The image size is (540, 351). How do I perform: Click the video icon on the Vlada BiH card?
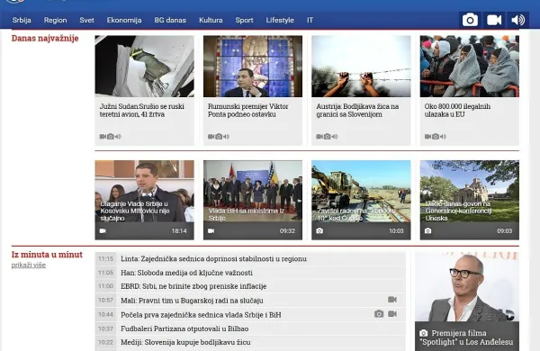[x=211, y=231]
